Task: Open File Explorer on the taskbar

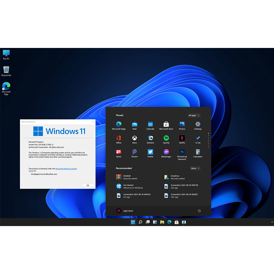Action: (162, 222)
